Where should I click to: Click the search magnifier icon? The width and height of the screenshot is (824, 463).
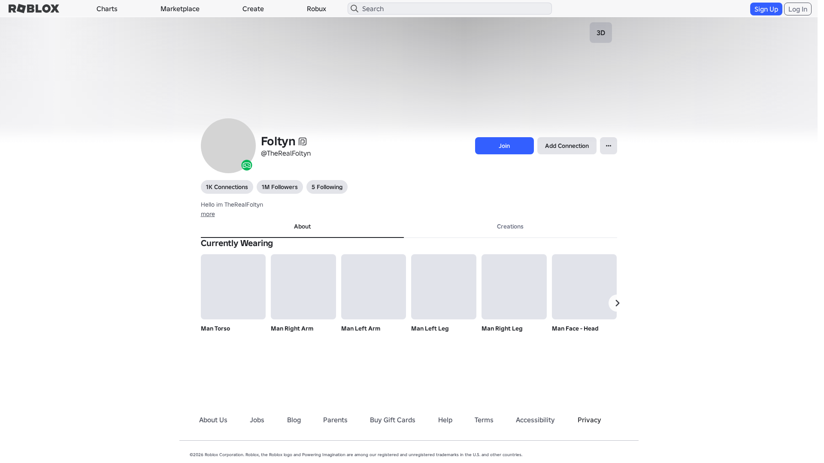354,9
